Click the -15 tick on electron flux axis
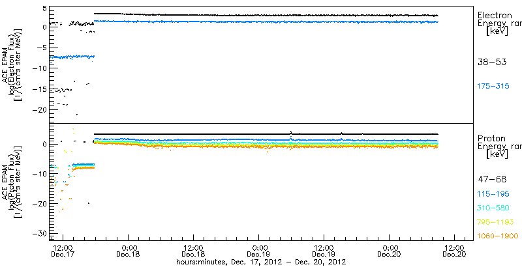The image size is (522, 267). click(x=38, y=89)
